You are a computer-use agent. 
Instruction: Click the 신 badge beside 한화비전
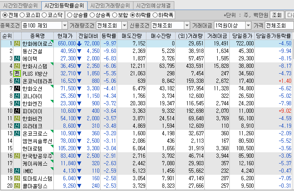17,119
